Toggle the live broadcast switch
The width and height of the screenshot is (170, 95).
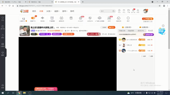(x=33, y=18)
